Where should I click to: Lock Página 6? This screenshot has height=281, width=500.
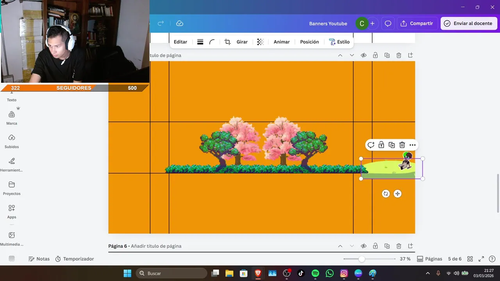coord(375,246)
